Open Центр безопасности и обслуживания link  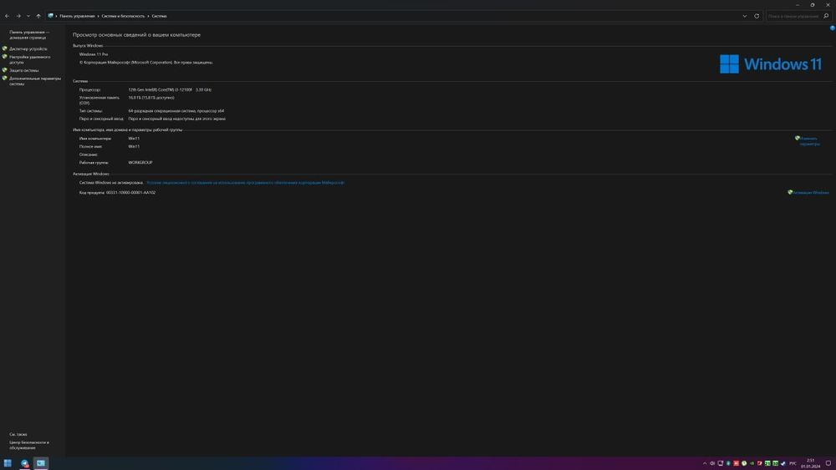click(29, 445)
